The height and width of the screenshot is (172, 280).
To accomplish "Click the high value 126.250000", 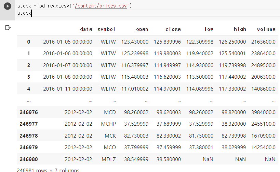I will (232, 42).
